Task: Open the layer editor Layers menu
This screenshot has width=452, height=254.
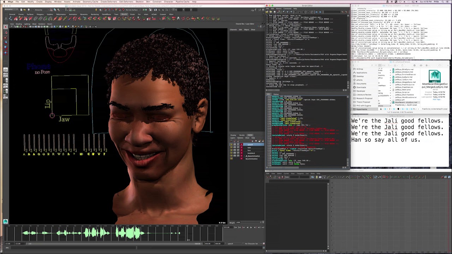Action: tap(233, 138)
